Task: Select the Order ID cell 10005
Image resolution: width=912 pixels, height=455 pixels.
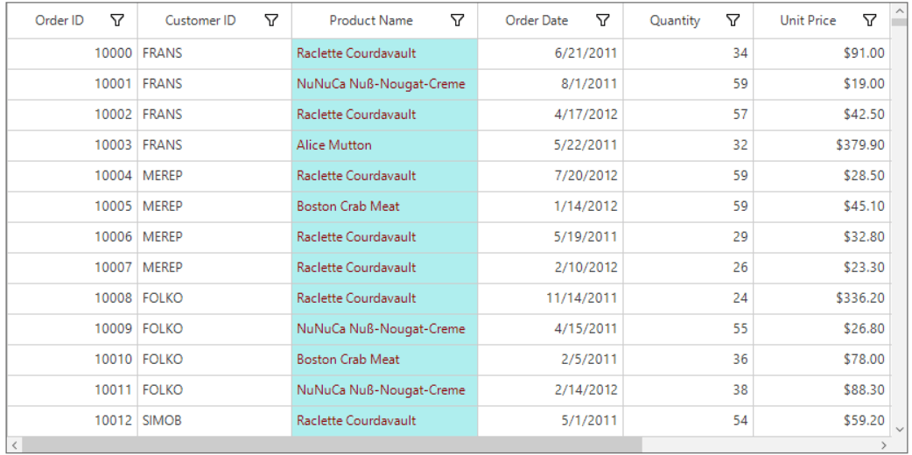Action: pyautogui.click(x=72, y=206)
